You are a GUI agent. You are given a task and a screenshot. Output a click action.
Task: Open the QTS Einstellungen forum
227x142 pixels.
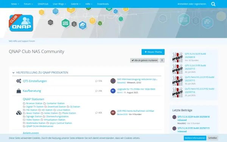(35, 81)
